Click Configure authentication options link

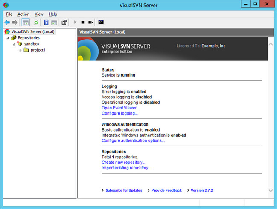[x=133, y=140]
